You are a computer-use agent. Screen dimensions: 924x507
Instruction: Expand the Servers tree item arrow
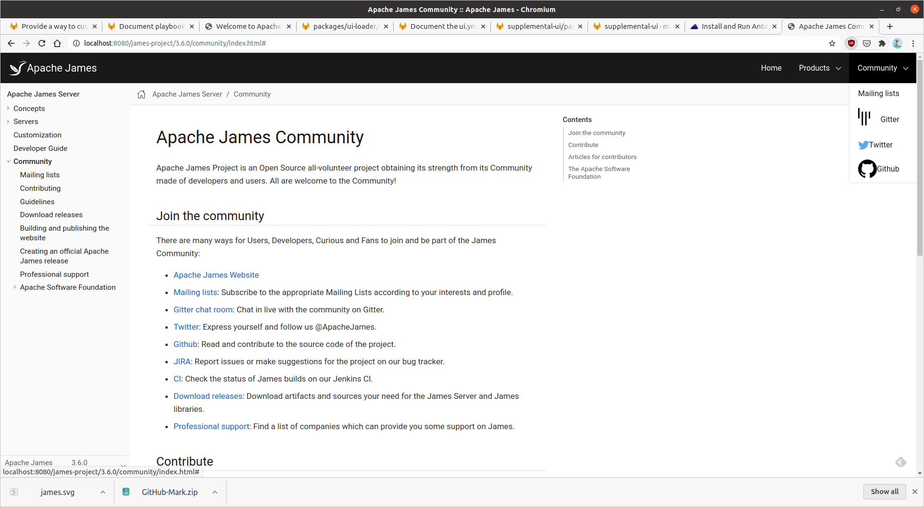[8, 121]
